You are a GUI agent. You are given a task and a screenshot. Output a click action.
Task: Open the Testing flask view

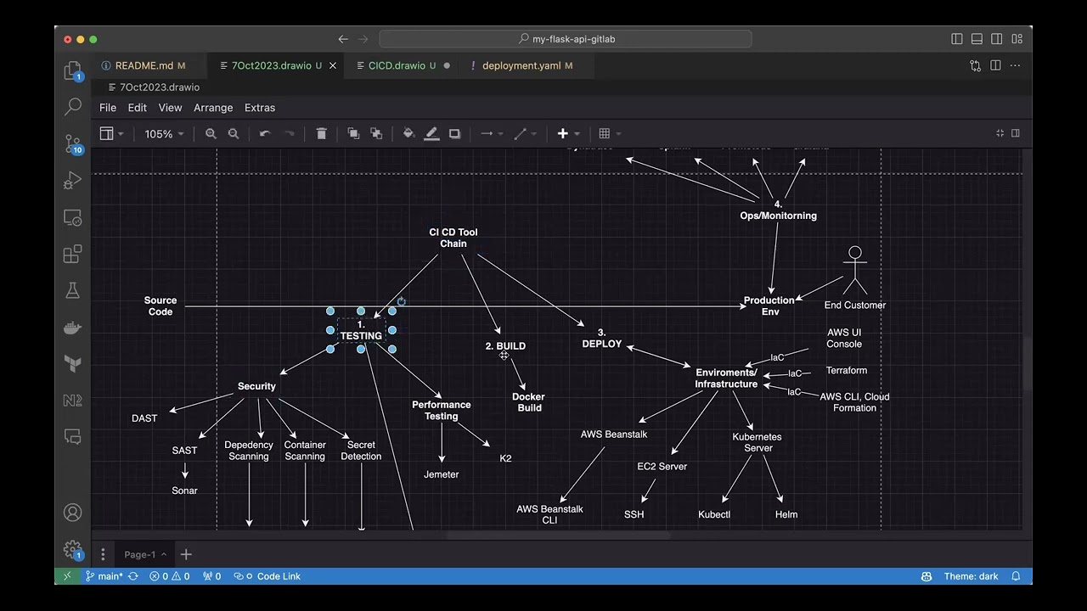(x=73, y=291)
